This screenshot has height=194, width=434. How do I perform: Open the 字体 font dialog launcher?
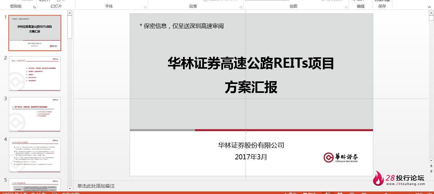click(145, 7)
